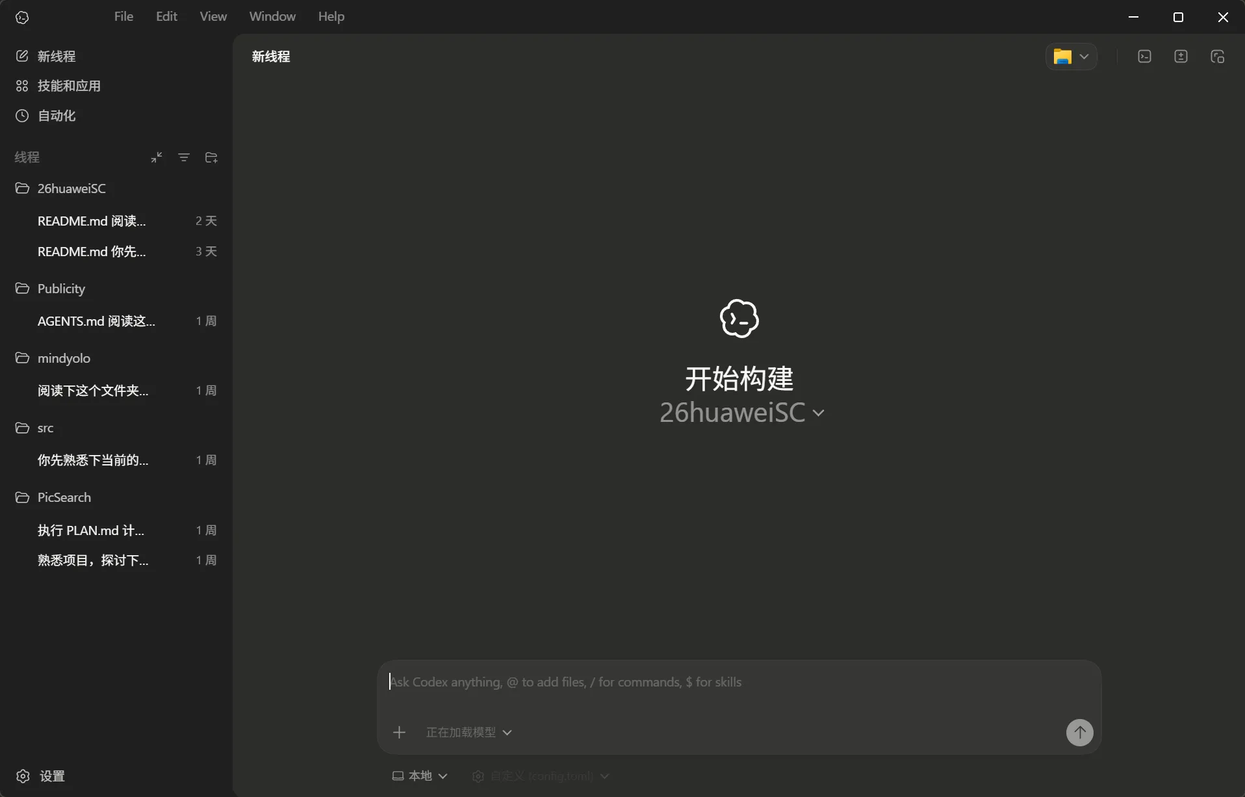Open the 本地 environment dropdown
The image size is (1245, 797).
(x=420, y=776)
